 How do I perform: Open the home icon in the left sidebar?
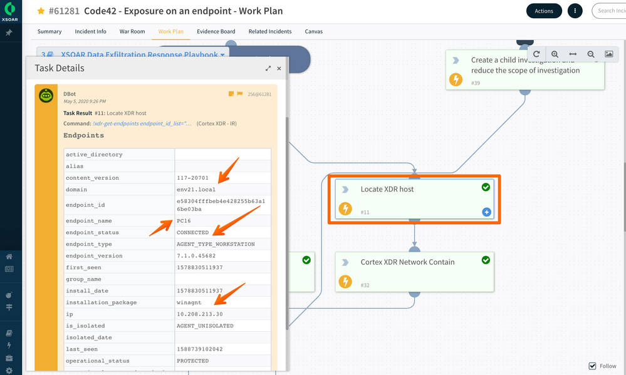tap(9, 256)
